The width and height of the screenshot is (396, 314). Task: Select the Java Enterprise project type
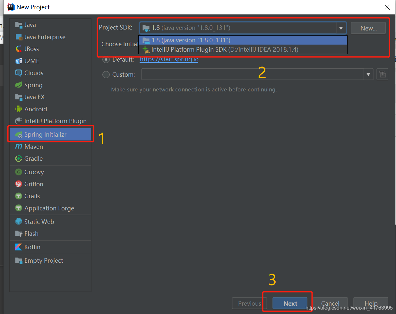pos(50,37)
